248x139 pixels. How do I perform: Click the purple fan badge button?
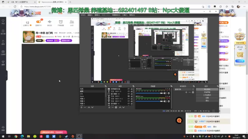(66, 41)
